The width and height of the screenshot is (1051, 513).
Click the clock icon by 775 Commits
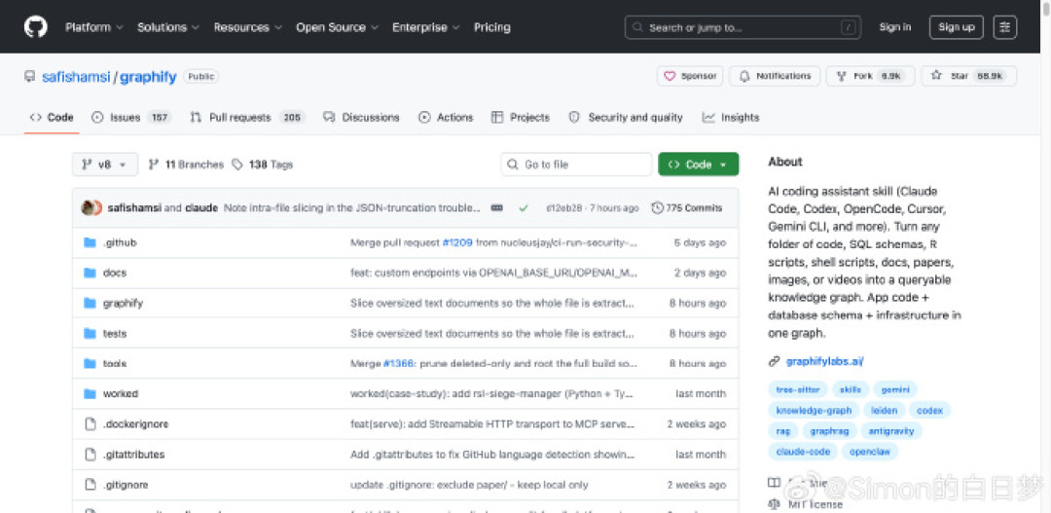(658, 208)
